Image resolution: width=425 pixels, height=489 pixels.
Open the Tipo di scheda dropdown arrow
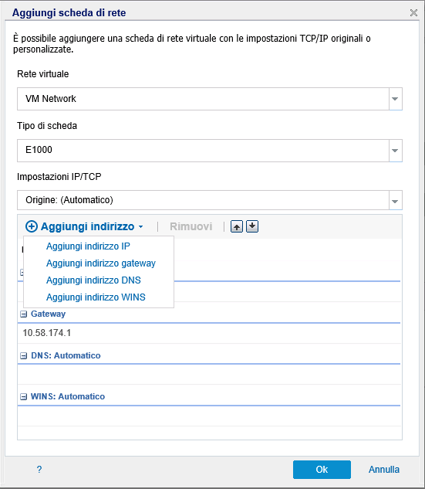[395, 151]
